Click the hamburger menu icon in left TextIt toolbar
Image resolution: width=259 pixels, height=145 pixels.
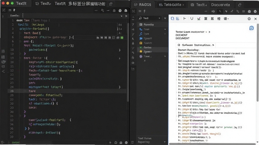[10, 10]
